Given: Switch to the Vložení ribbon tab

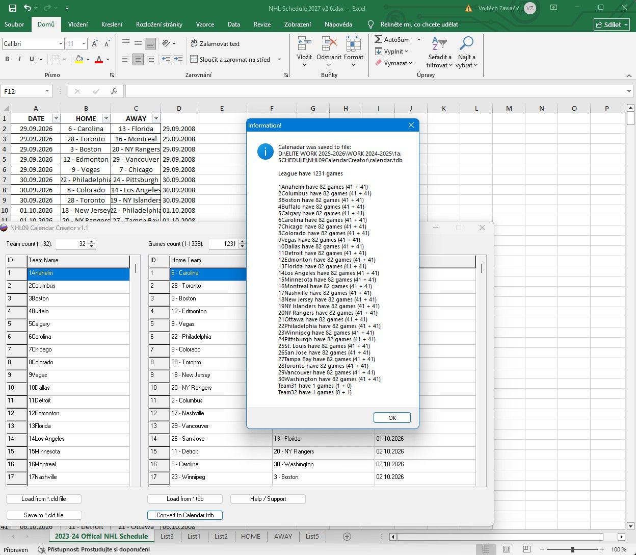Looking at the screenshot, I should pyautogui.click(x=78, y=24).
